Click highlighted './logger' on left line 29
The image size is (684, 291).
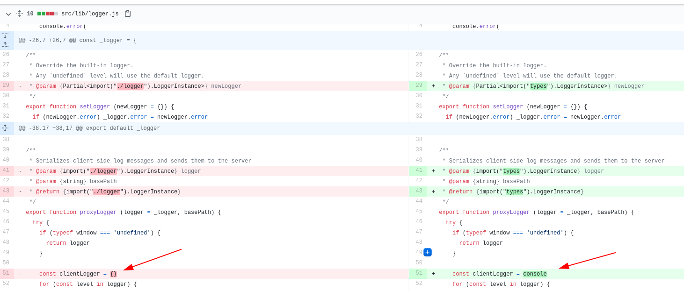(x=131, y=86)
